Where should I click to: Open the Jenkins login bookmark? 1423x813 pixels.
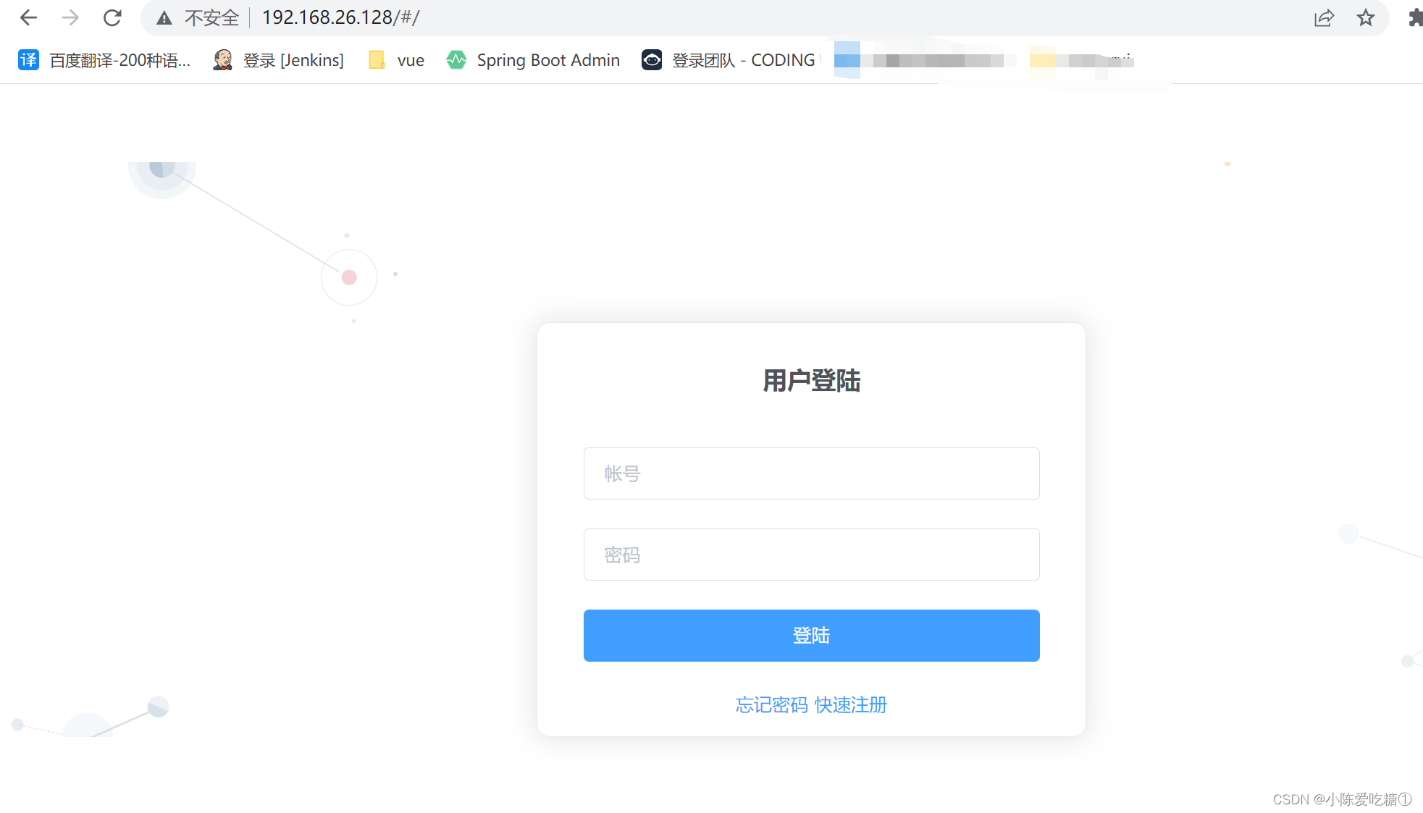(280, 60)
